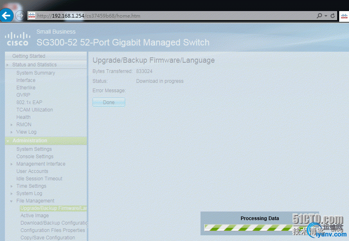Select RMON tree item
The height and width of the screenshot is (241, 349).
24,125
